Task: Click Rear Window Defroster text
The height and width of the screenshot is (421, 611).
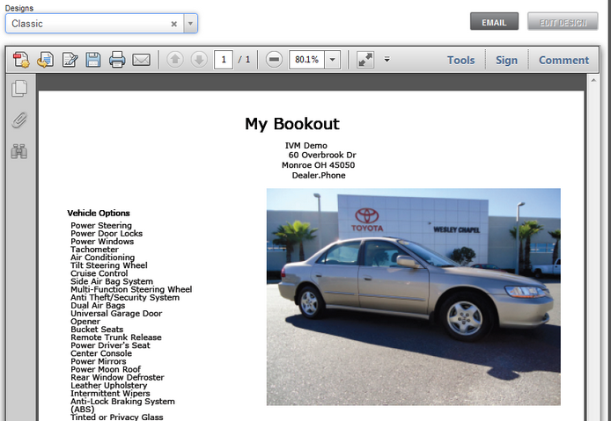Action: (117, 377)
